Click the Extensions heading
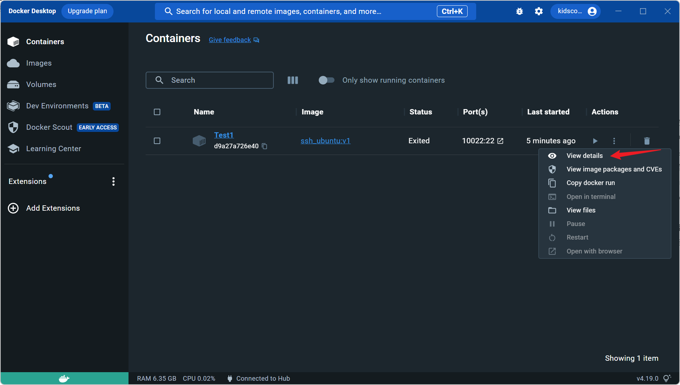 coord(27,181)
